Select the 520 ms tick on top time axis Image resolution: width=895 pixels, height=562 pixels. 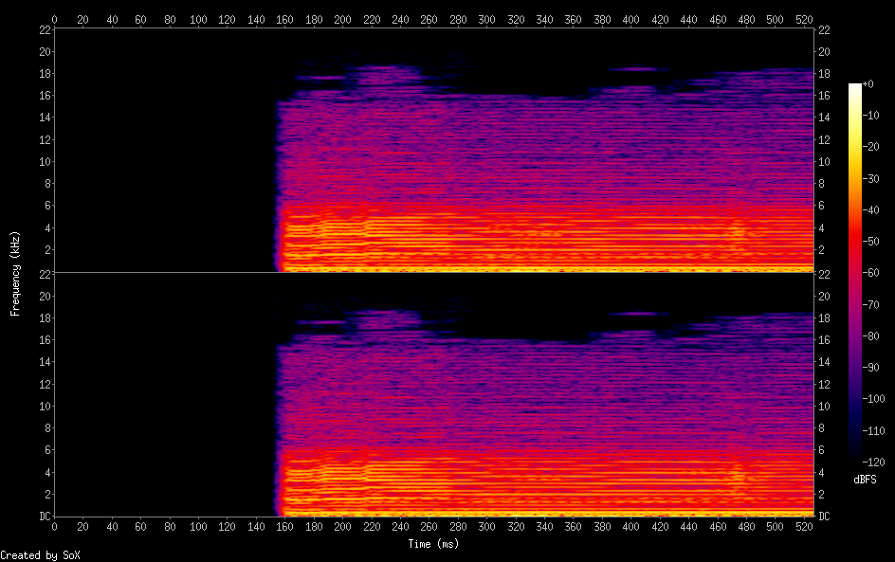pos(804,18)
